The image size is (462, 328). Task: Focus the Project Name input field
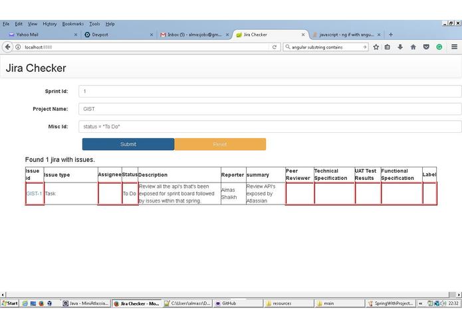(x=270, y=109)
